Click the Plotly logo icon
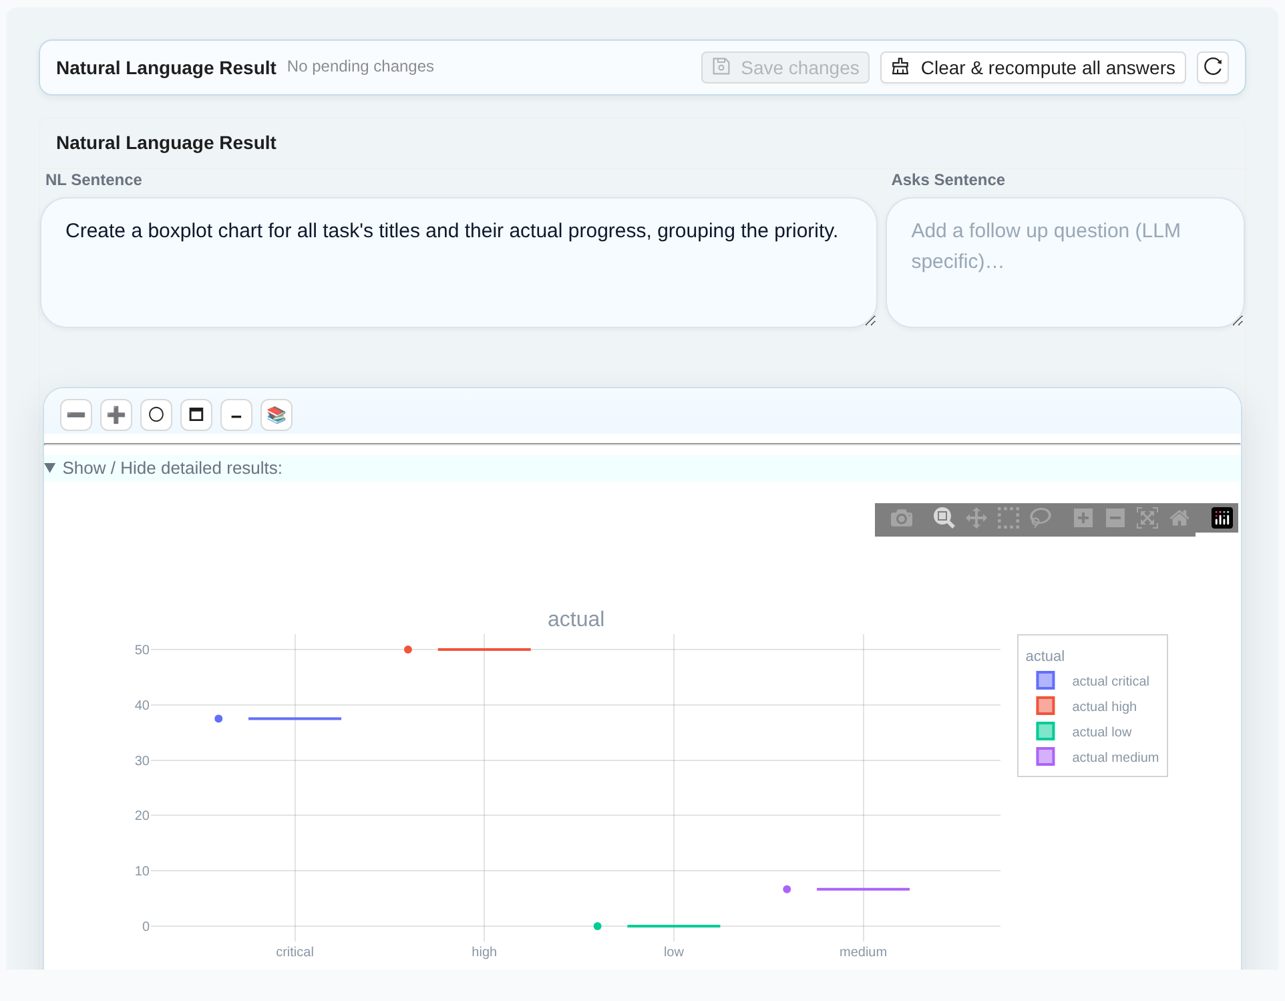 [1222, 518]
